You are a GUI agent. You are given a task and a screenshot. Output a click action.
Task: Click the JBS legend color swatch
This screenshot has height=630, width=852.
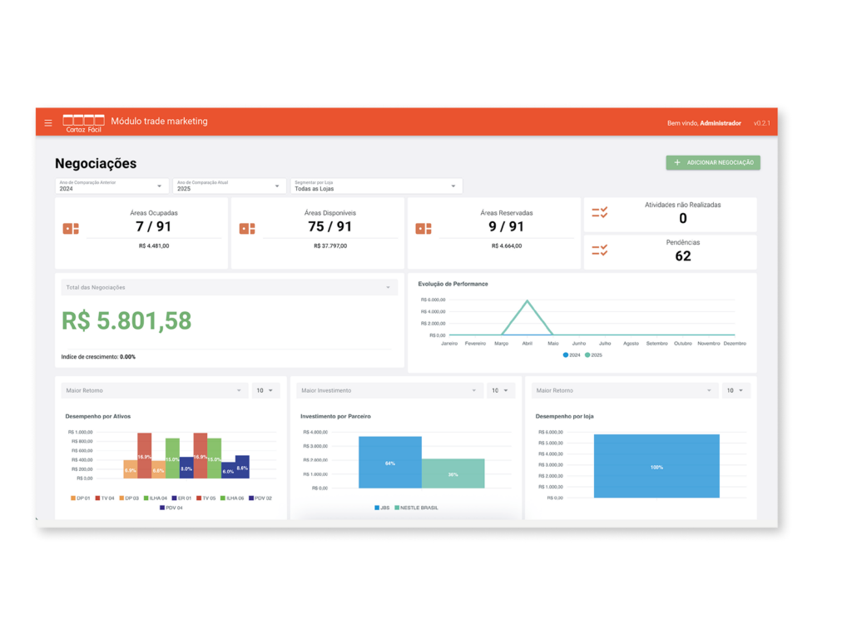click(377, 508)
